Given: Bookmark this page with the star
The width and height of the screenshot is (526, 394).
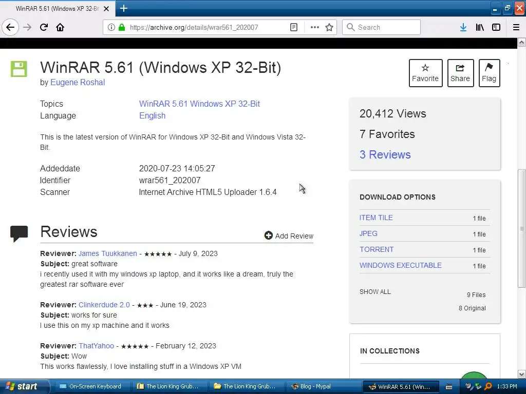Looking at the screenshot, I should coord(329,27).
